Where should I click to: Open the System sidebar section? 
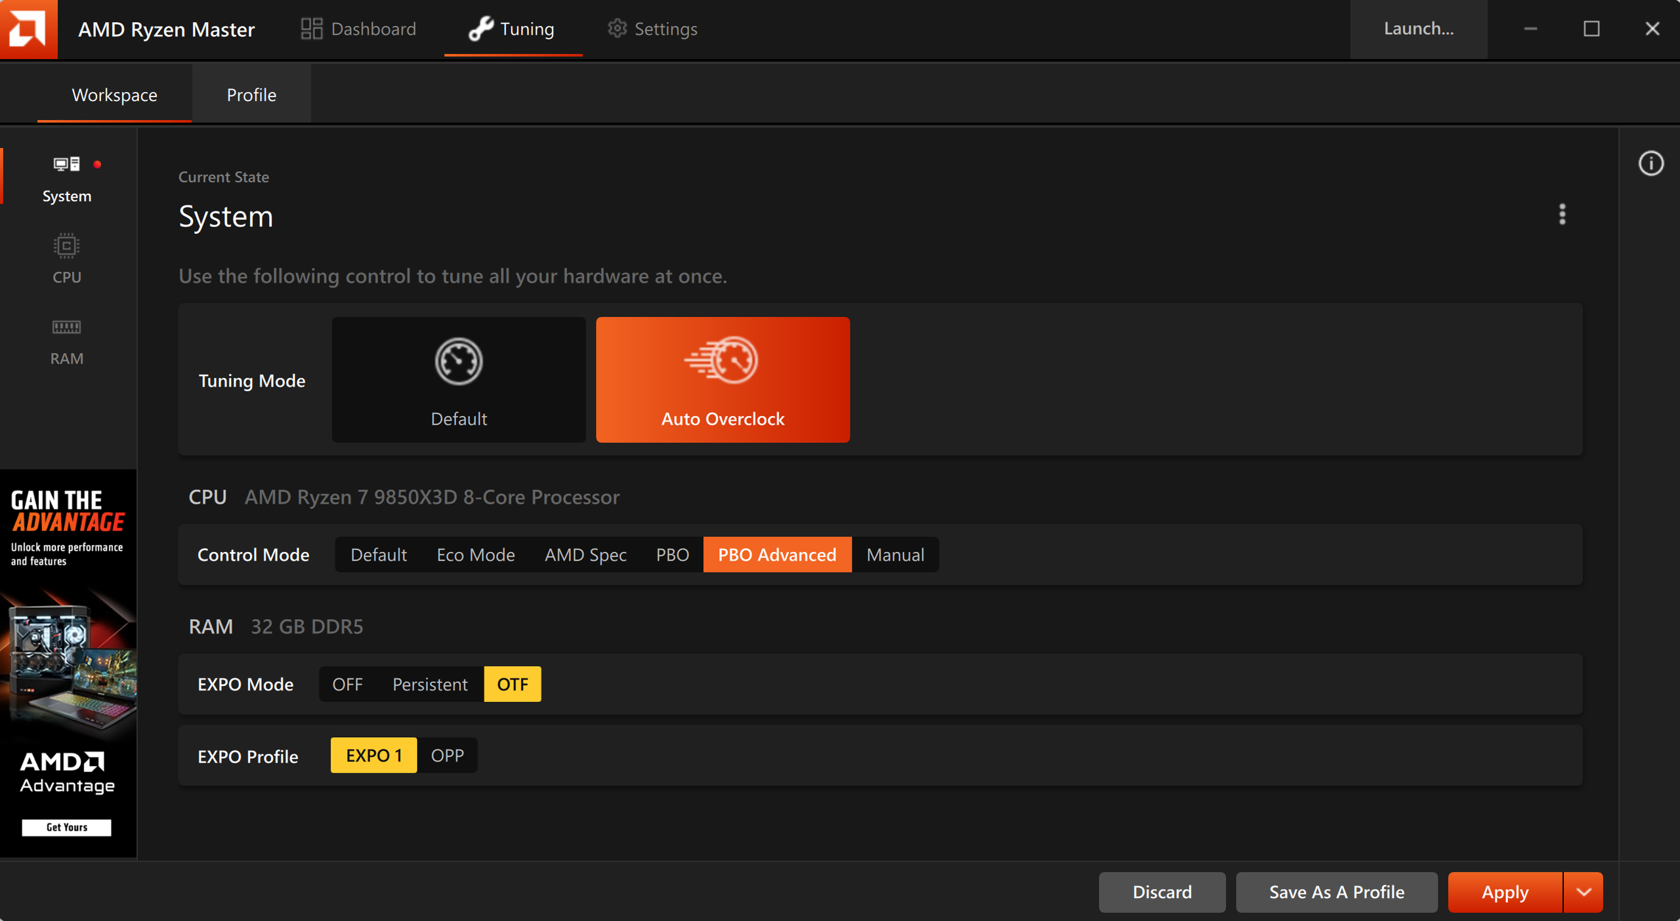tap(67, 179)
